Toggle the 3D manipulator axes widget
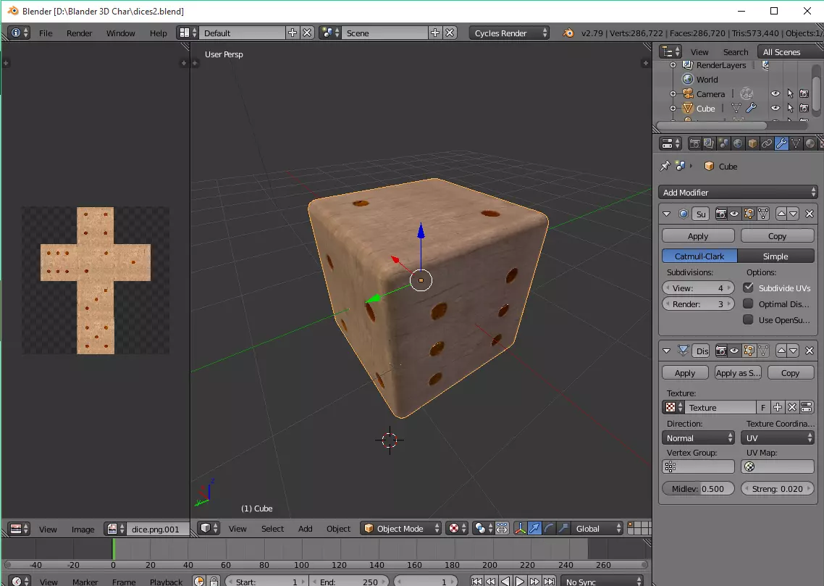Screen dimensions: 824x586 [x=521, y=528]
